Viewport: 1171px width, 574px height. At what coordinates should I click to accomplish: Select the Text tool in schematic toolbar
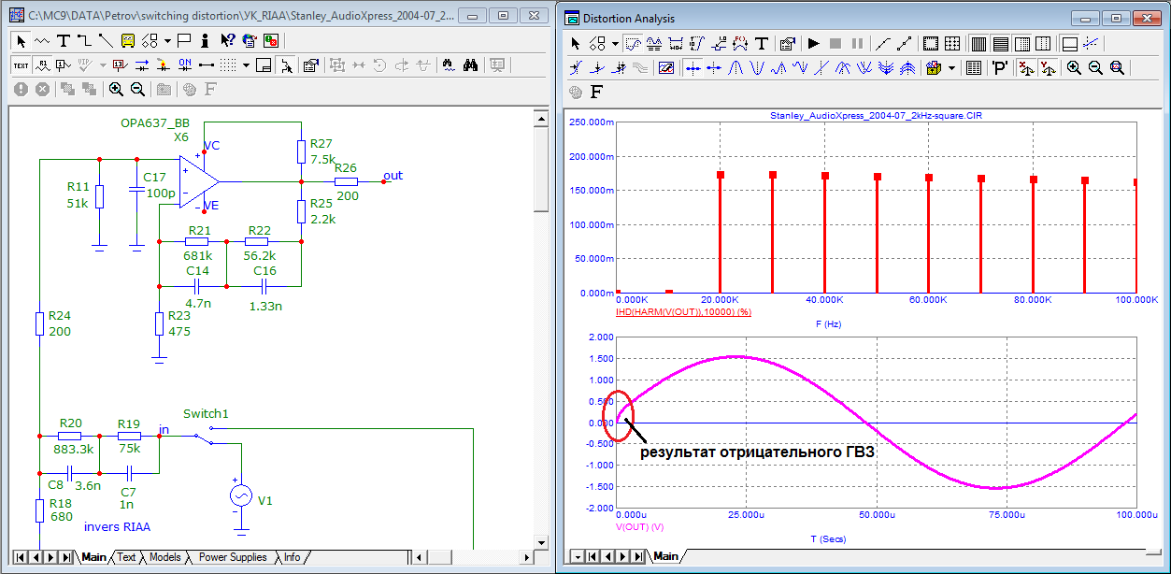[x=63, y=40]
